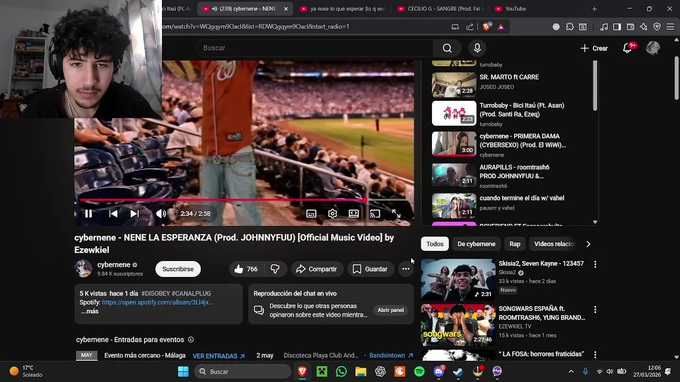Open YouTube notifications bell
Viewport: 680px width, 382px height.
tap(627, 48)
